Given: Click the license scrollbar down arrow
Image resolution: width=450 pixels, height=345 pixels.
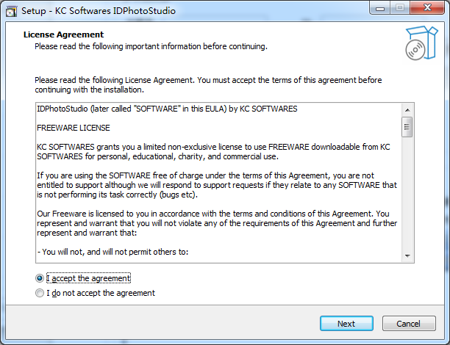Looking at the screenshot, I should click(x=407, y=255).
